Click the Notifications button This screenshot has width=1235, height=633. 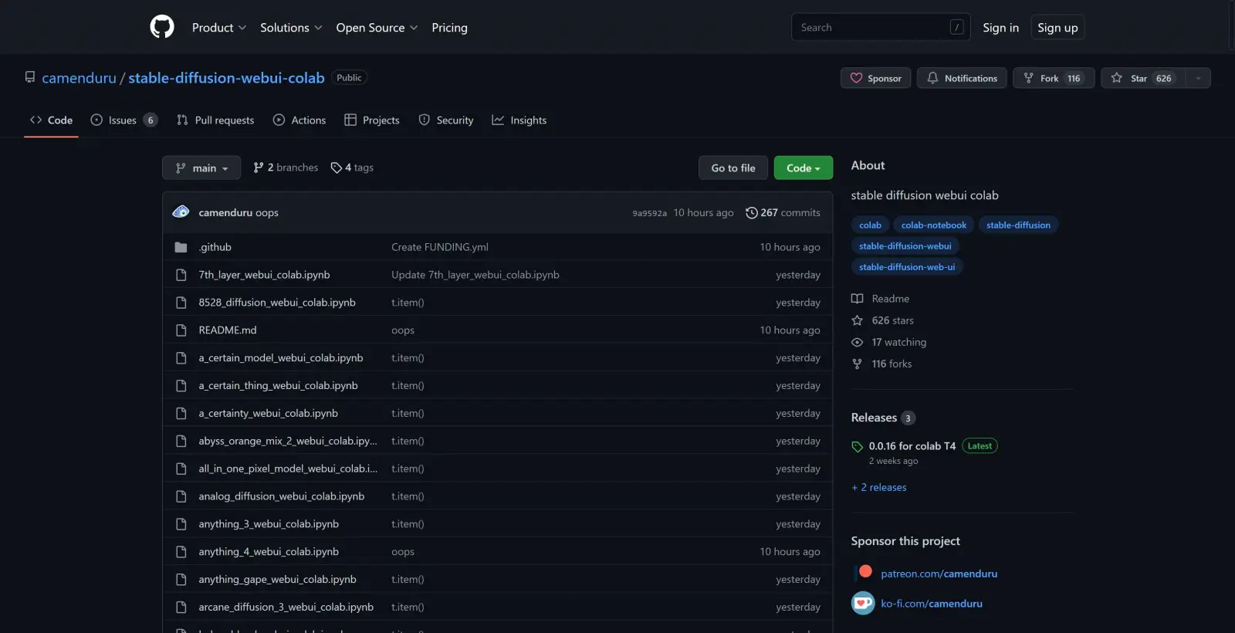962,78
